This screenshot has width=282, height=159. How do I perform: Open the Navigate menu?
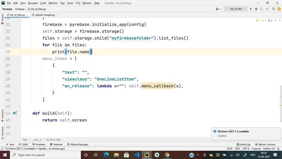[33, 3]
